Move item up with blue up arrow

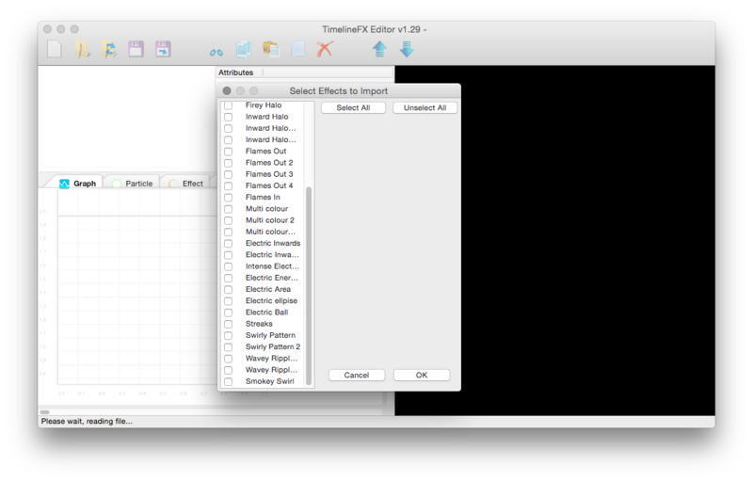pyautogui.click(x=379, y=49)
